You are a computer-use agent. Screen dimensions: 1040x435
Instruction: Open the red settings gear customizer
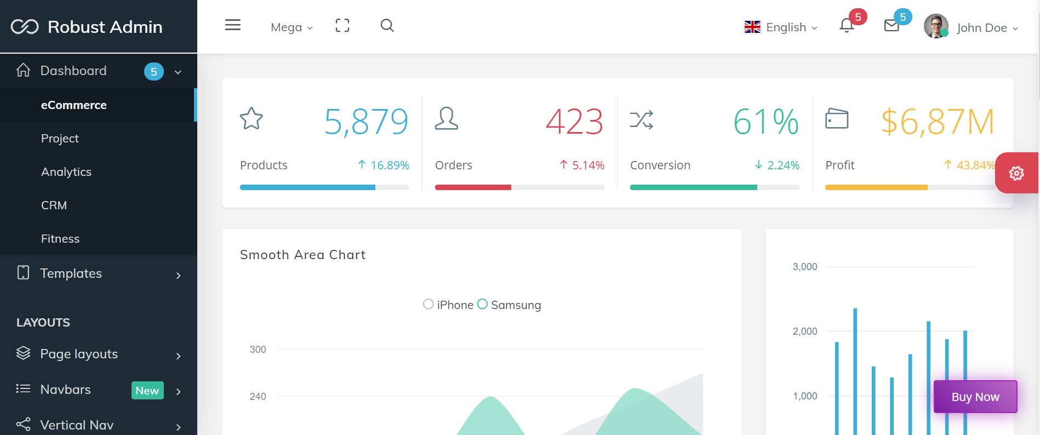[1016, 173]
